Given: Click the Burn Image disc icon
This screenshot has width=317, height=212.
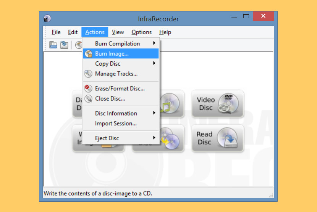Looking at the screenshot, I should pyautogui.click(x=88, y=54).
